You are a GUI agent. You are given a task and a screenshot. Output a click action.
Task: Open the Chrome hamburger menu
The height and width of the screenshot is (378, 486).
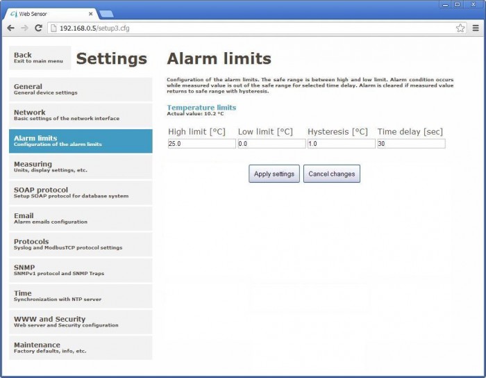tap(476, 28)
